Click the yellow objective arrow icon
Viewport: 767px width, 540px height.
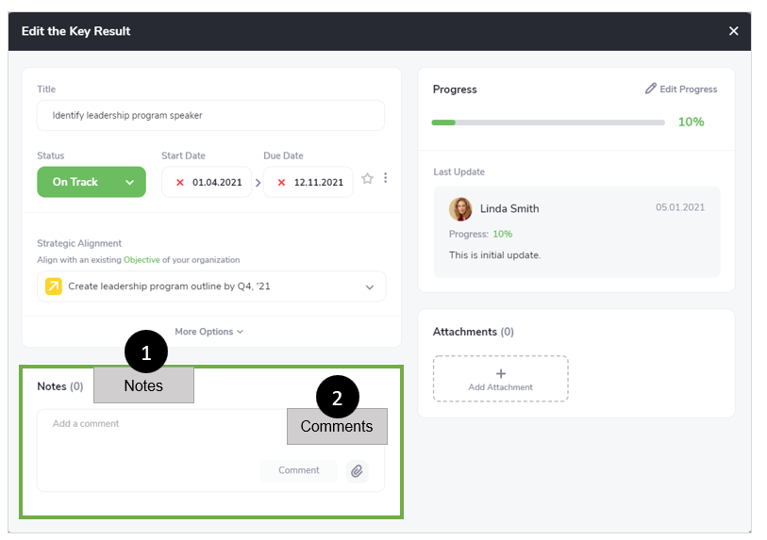[x=54, y=286]
